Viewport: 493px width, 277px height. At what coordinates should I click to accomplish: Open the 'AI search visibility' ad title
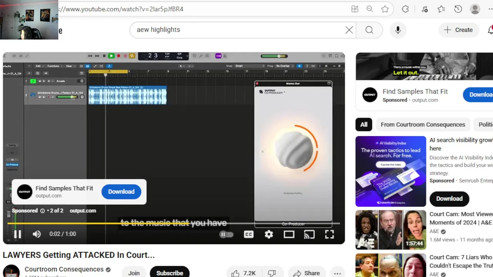pos(461,144)
